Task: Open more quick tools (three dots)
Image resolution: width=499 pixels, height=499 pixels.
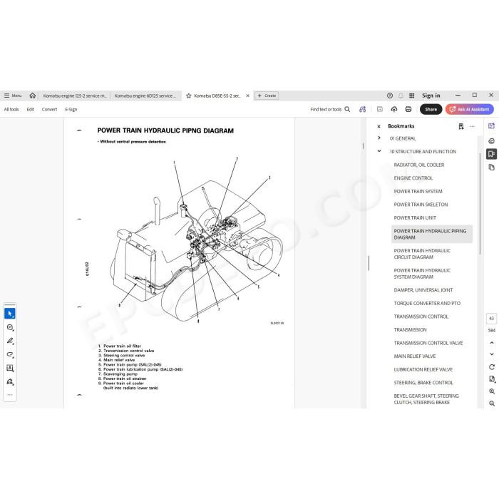Action: pos(10,395)
